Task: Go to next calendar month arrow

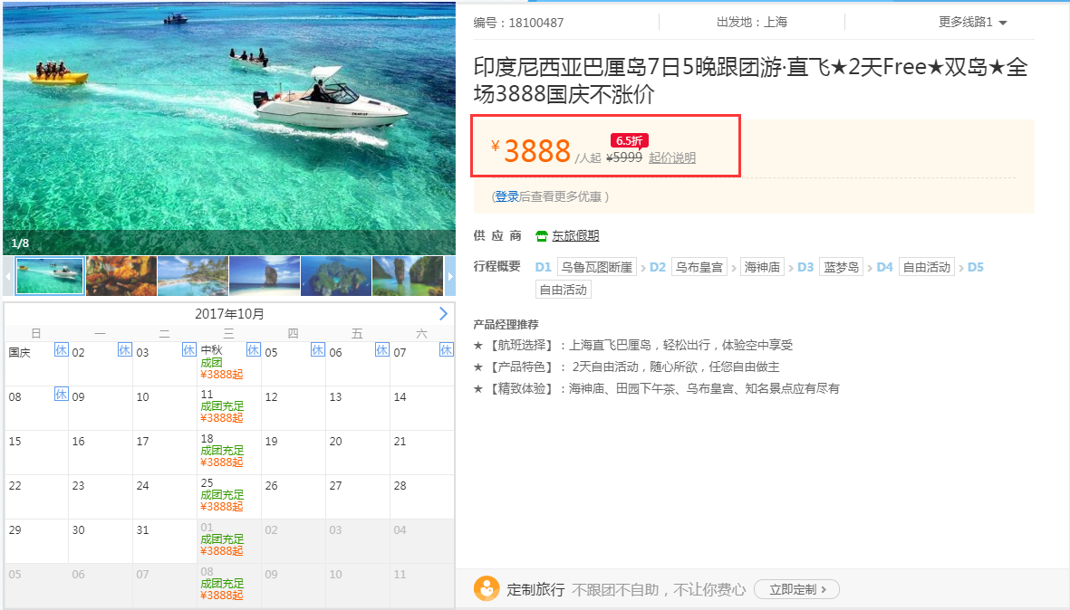Action: [444, 313]
